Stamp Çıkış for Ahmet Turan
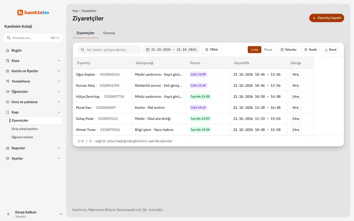 pos(296,130)
